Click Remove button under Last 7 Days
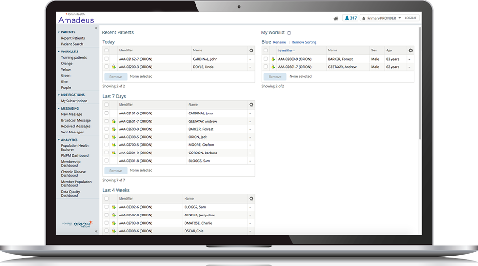 point(116,171)
